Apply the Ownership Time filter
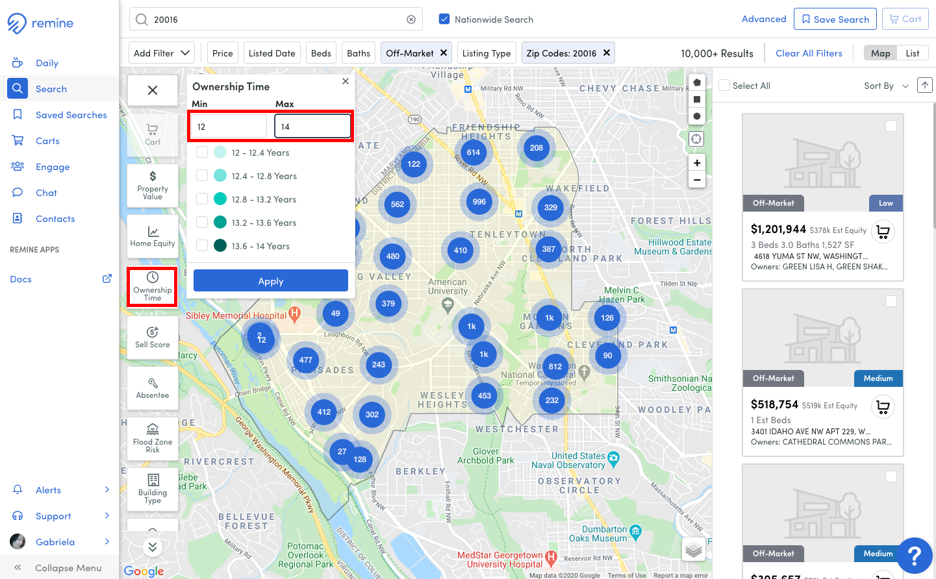The image size is (936, 579). [271, 280]
